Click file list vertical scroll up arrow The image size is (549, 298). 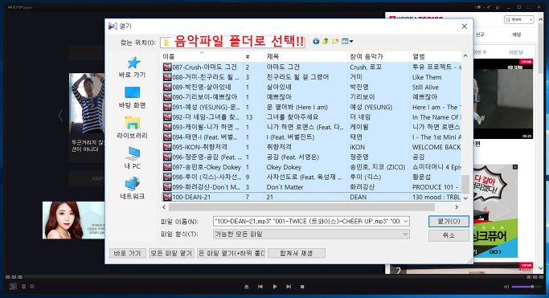pos(465,56)
